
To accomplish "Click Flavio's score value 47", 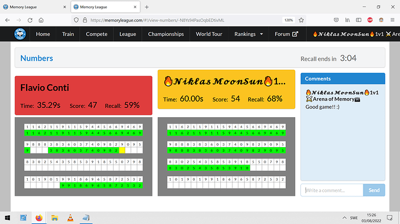I will point(92,105).
